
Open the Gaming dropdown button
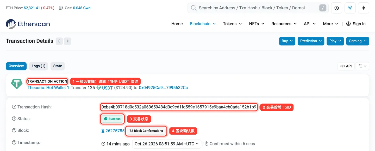[x=358, y=41]
